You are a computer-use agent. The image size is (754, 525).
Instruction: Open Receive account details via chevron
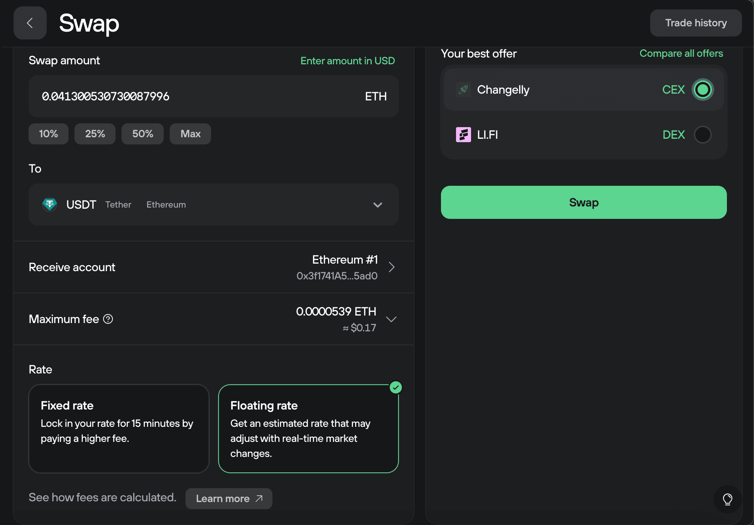pos(392,267)
